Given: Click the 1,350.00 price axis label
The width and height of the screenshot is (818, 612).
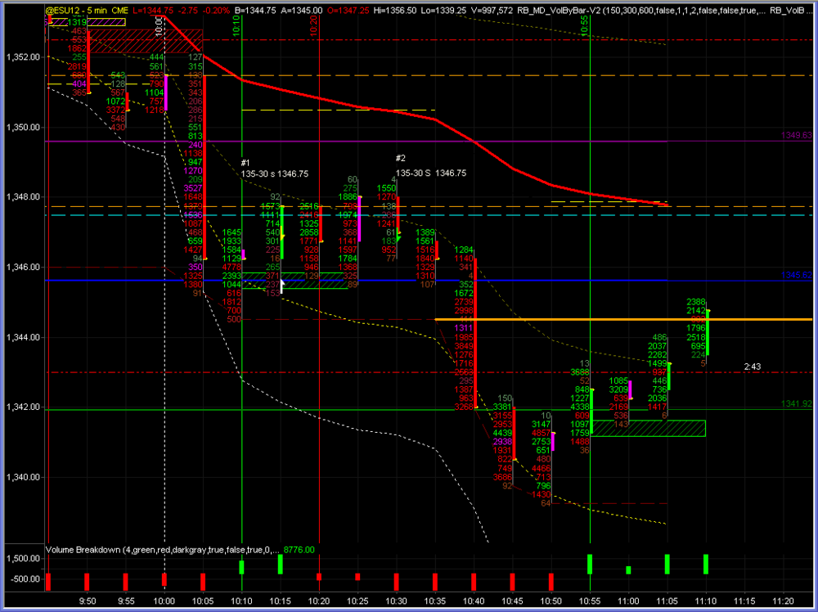Looking at the screenshot, I should (x=23, y=128).
